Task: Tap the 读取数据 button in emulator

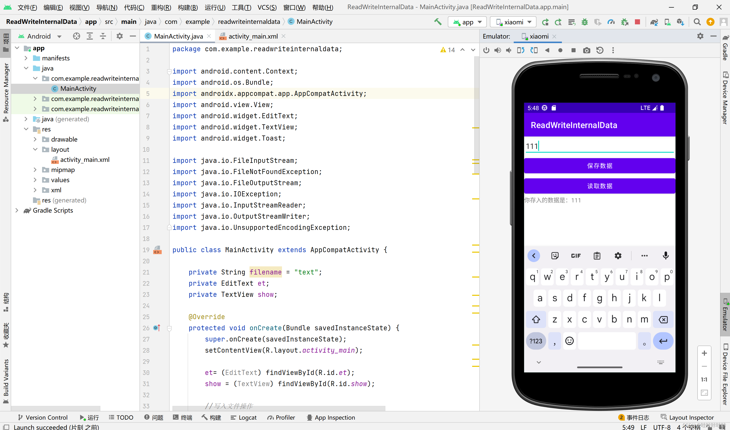Action: pos(599,186)
